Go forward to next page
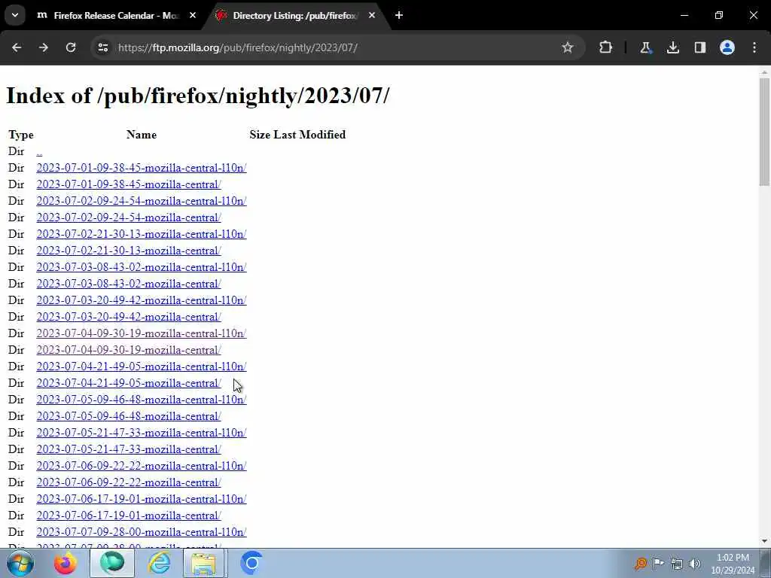The width and height of the screenshot is (771, 578). point(44,47)
